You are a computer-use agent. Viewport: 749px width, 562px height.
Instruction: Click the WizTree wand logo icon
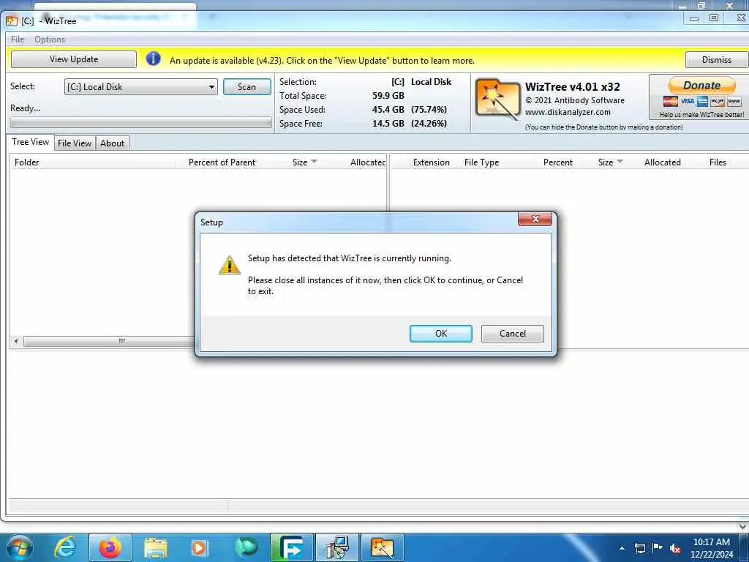pyautogui.click(x=497, y=99)
